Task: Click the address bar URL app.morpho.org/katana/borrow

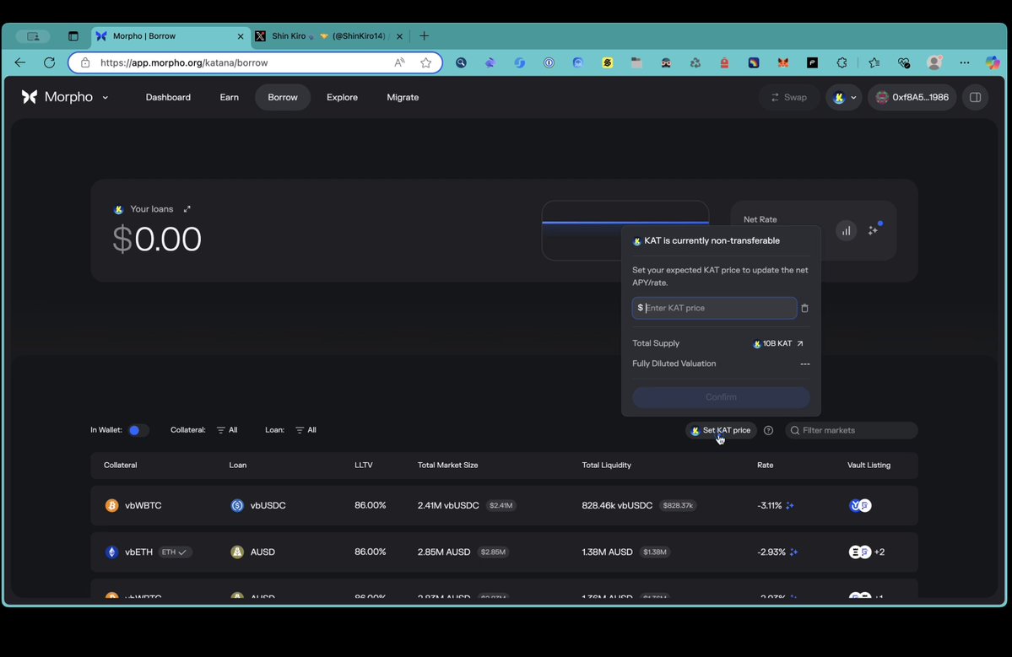Action: point(184,62)
